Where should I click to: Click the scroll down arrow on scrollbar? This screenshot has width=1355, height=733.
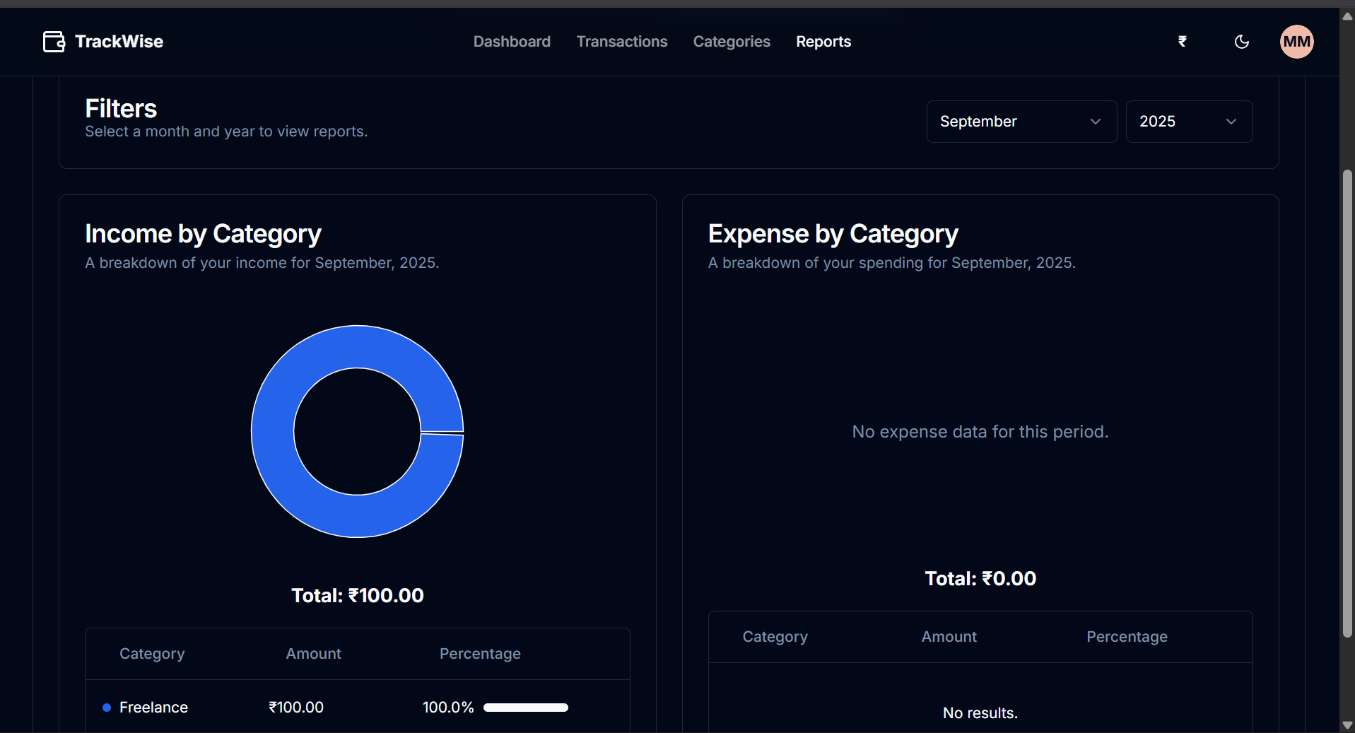(1347, 725)
